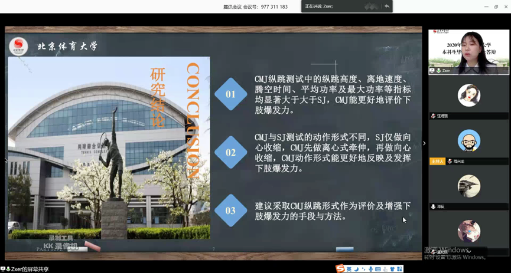The height and width of the screenshot is (273, 511).
Task: Click the Sogou input method logo
Action: [x=340, y=269]
